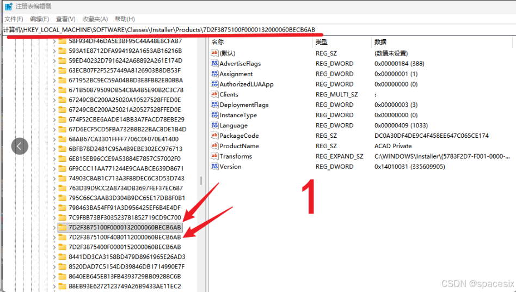Select tree key 798463BA54FF91A3D956425EF6B4E4DF
Viewport: 516px width, 292px height.
125,208
